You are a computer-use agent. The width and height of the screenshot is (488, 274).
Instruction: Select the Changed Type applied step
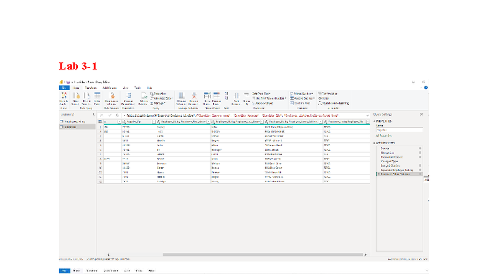389,162
